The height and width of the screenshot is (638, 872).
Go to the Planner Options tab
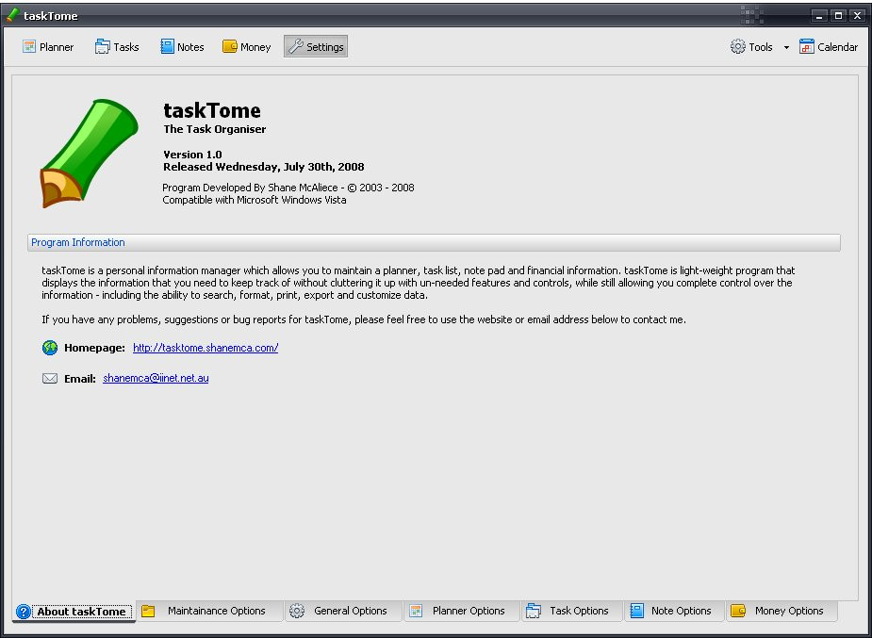[x=462, y=611]
